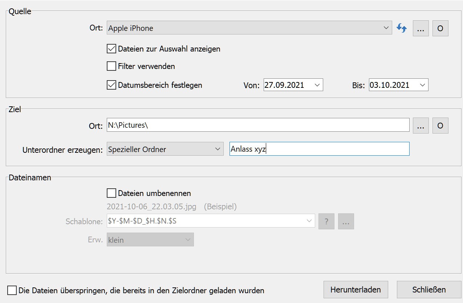
Task: Check skip already downloaded files option
Action: click(x=12, y=290)
